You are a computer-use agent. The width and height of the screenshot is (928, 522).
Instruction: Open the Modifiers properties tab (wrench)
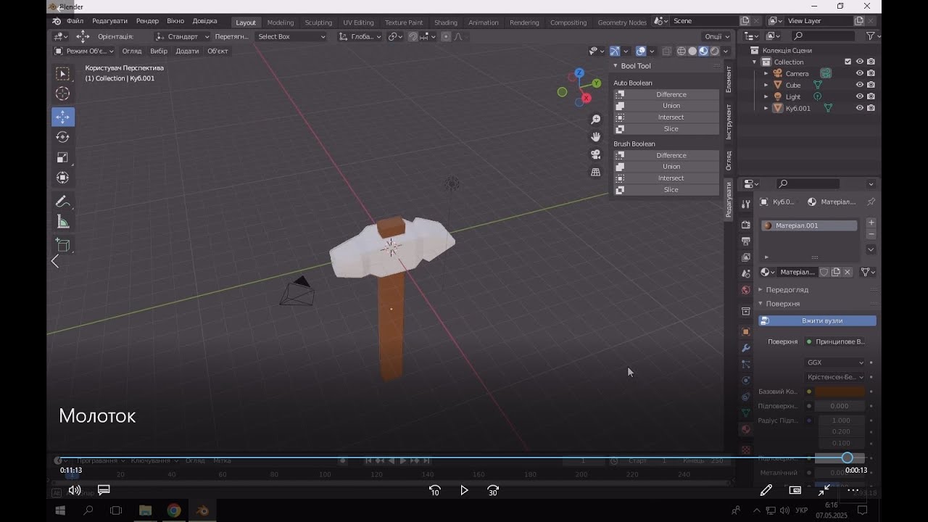pyautogui.click(x=745, y=348)
